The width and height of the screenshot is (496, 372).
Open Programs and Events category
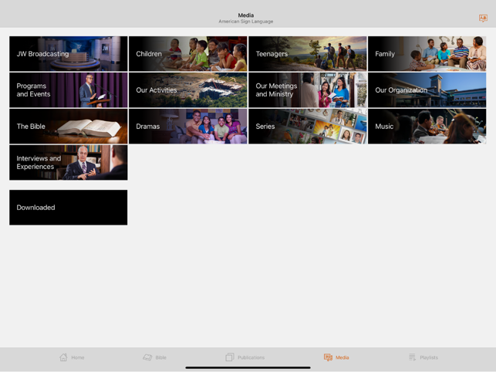pyautogui.click(x=69, y=90)
